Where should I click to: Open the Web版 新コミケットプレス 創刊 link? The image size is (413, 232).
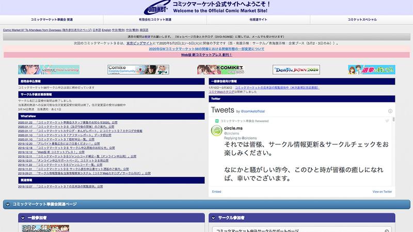(206, 55)
